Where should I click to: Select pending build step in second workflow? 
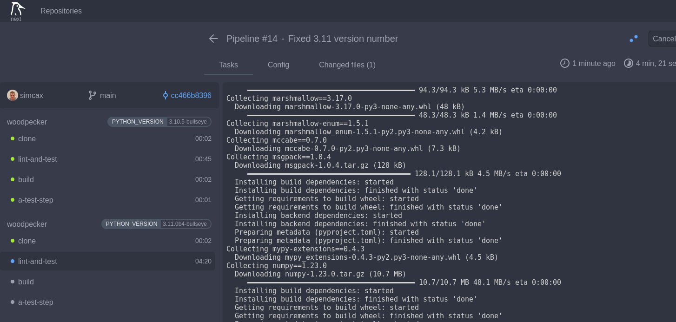coord(26,282)
